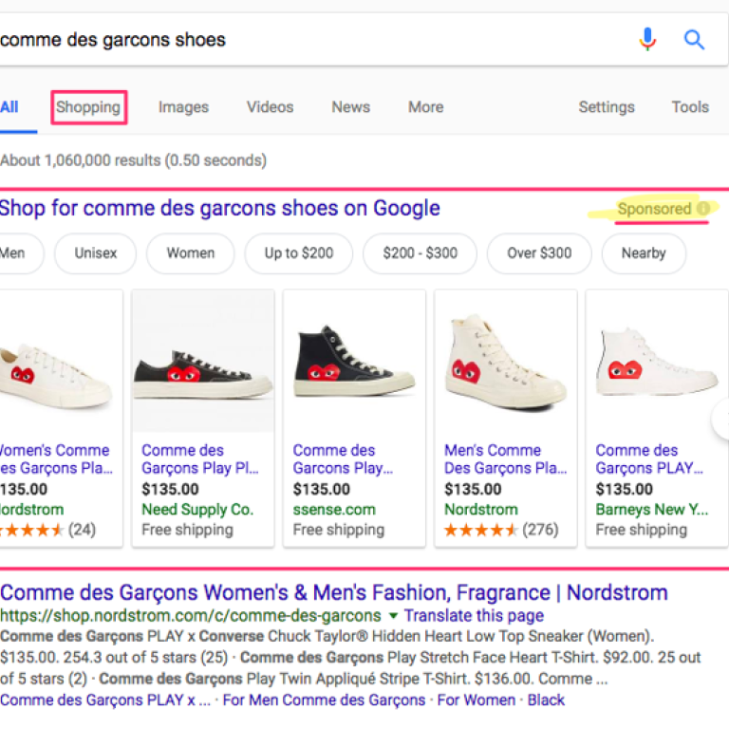Open the Images tab
Viewport: 729px width, 729px height.
point(183,107)
